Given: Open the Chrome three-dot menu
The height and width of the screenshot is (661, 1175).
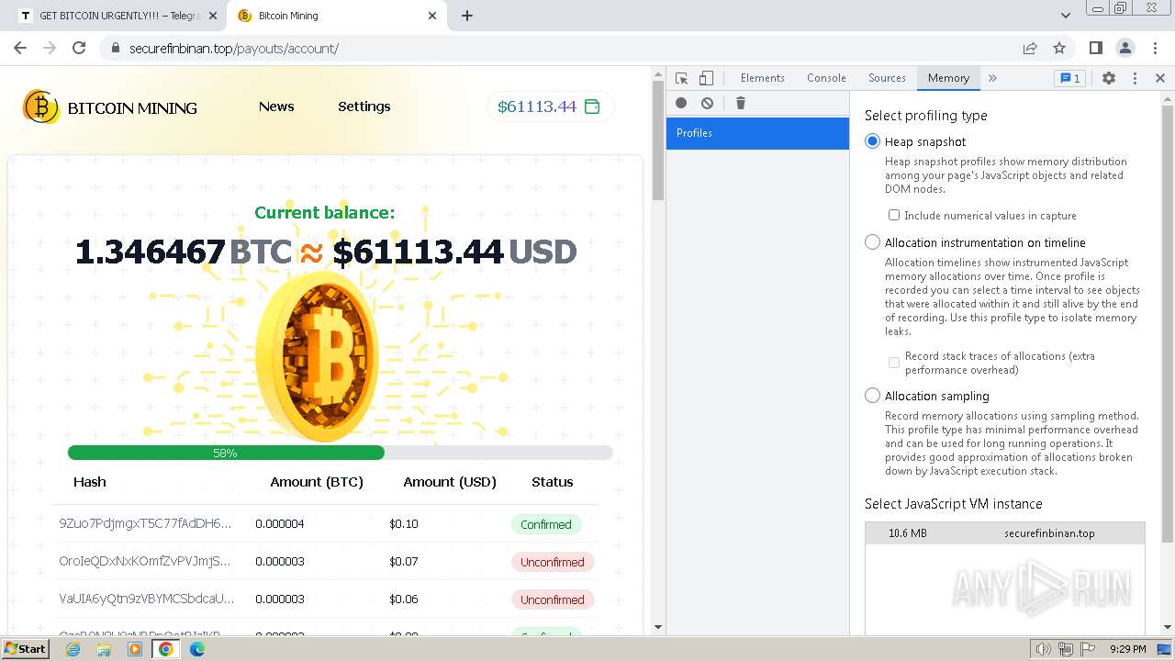Looking at the screenshot, I should [1154, 48].
